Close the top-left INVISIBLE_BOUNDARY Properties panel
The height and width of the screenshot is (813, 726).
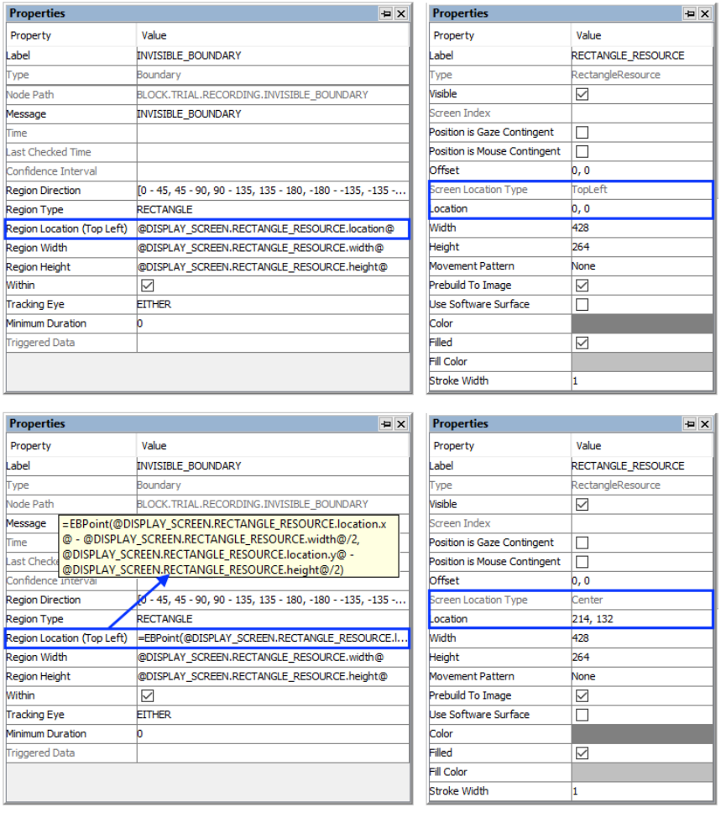click(401, 13)
